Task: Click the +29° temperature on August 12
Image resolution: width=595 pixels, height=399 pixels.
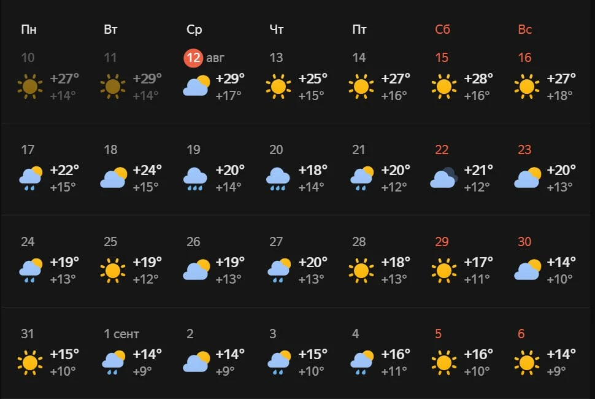Action: click(x=230, y=79)
